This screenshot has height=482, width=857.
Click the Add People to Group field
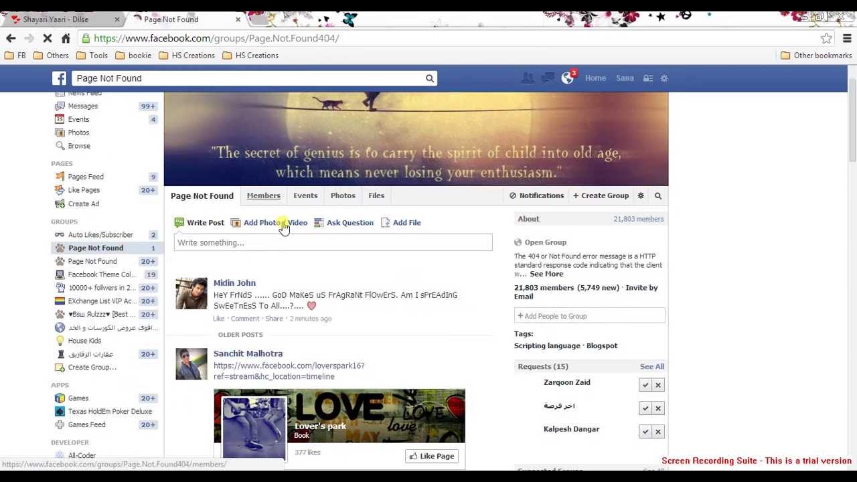[589, 316]
